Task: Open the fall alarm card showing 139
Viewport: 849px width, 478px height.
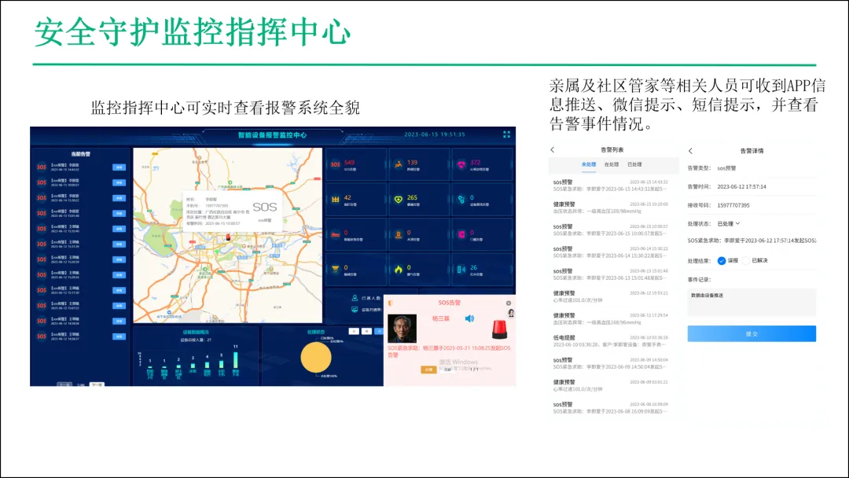Action: click(419, 165)
